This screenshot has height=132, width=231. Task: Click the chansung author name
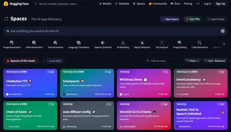click(x=71, y=126)
